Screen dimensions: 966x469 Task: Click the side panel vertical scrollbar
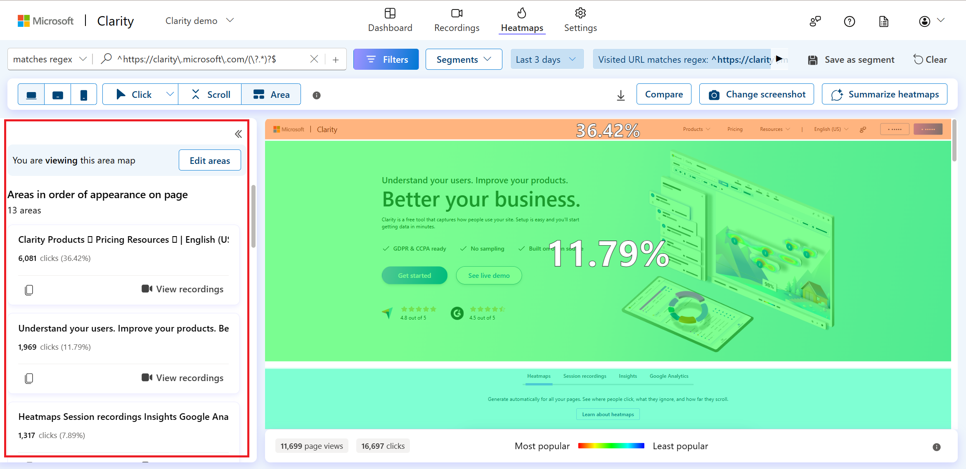(253, 217)
